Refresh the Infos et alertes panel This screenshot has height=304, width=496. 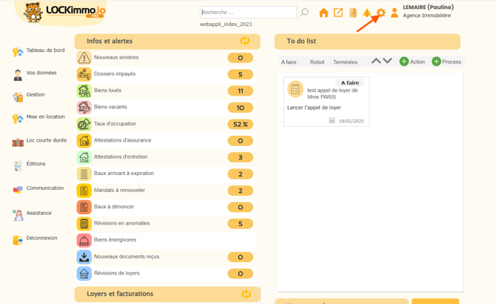245,42
